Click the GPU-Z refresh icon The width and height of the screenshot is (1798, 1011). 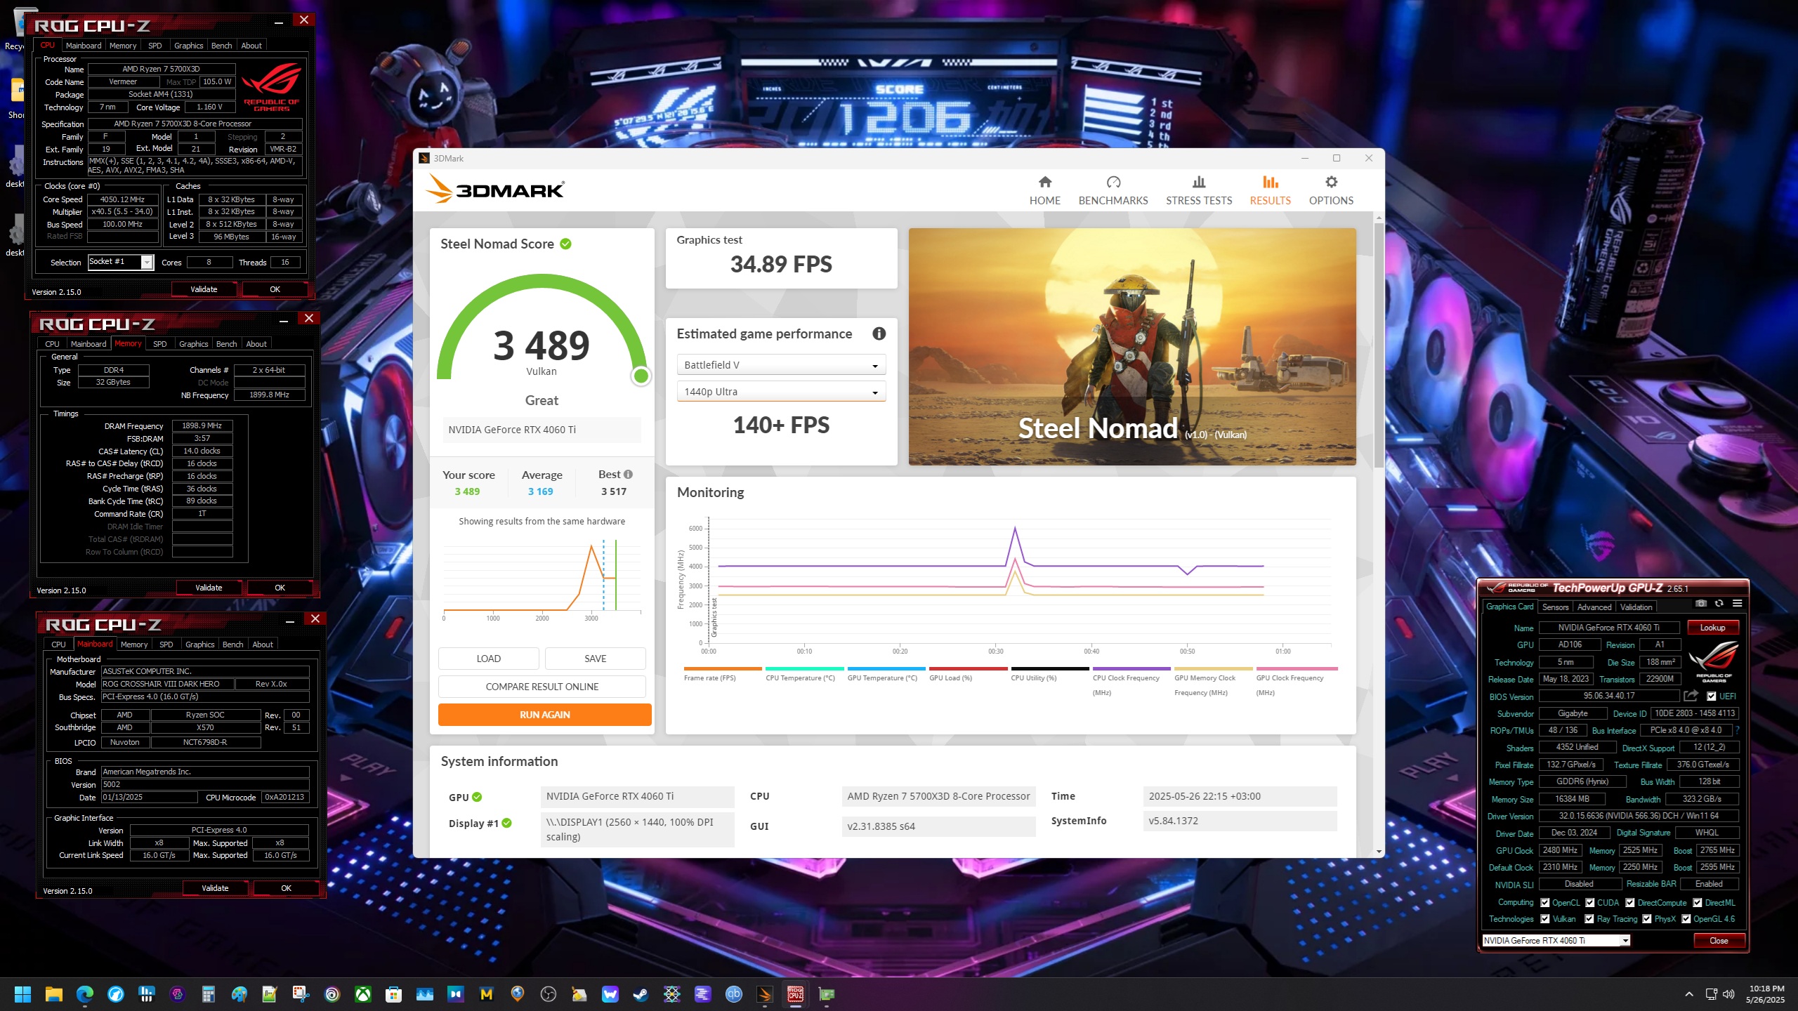[1719, 604]
